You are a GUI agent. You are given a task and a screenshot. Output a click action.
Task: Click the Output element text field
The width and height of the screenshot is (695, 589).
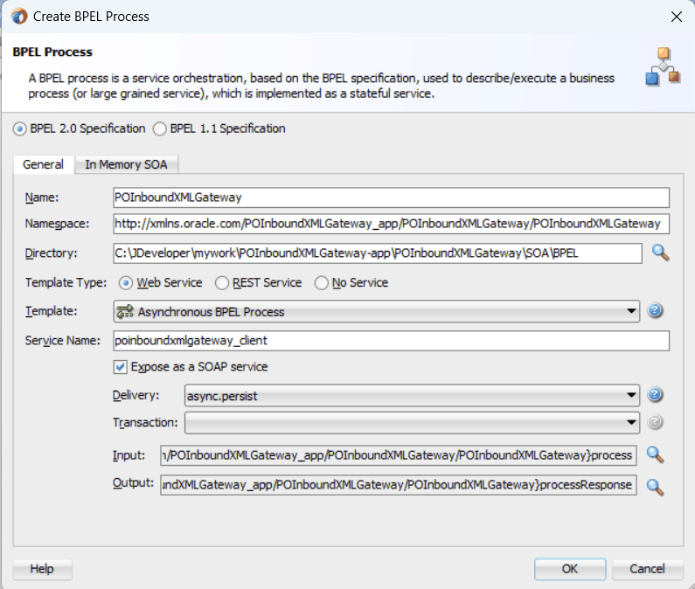(x=399, y=485)
